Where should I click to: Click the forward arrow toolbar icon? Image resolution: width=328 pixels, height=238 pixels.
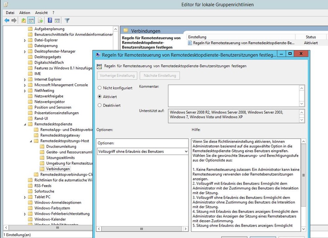pyautogui.click(x=14, y=20)
